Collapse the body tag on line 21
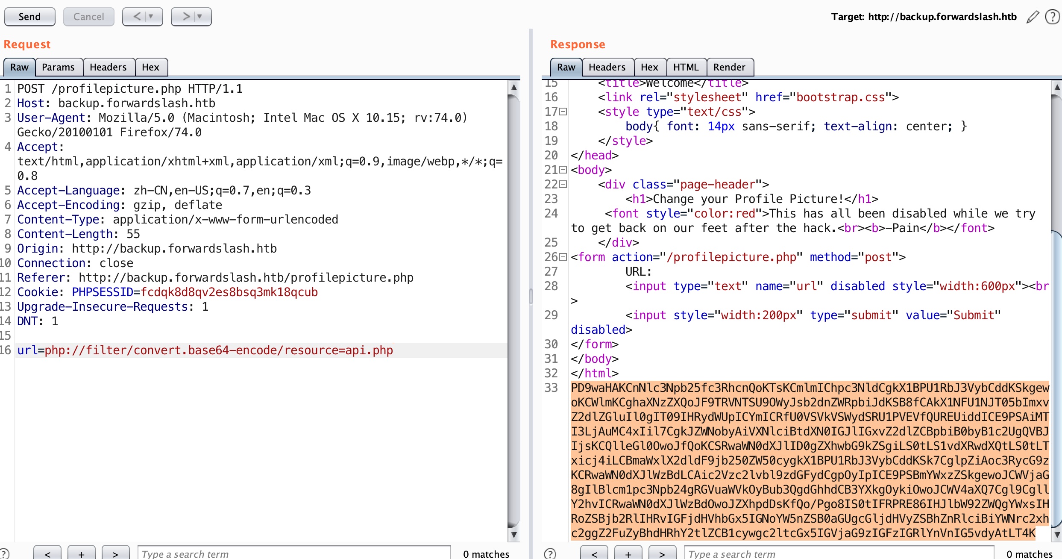The width and height of the screenshot is (1062, 559). pos(563,170)
